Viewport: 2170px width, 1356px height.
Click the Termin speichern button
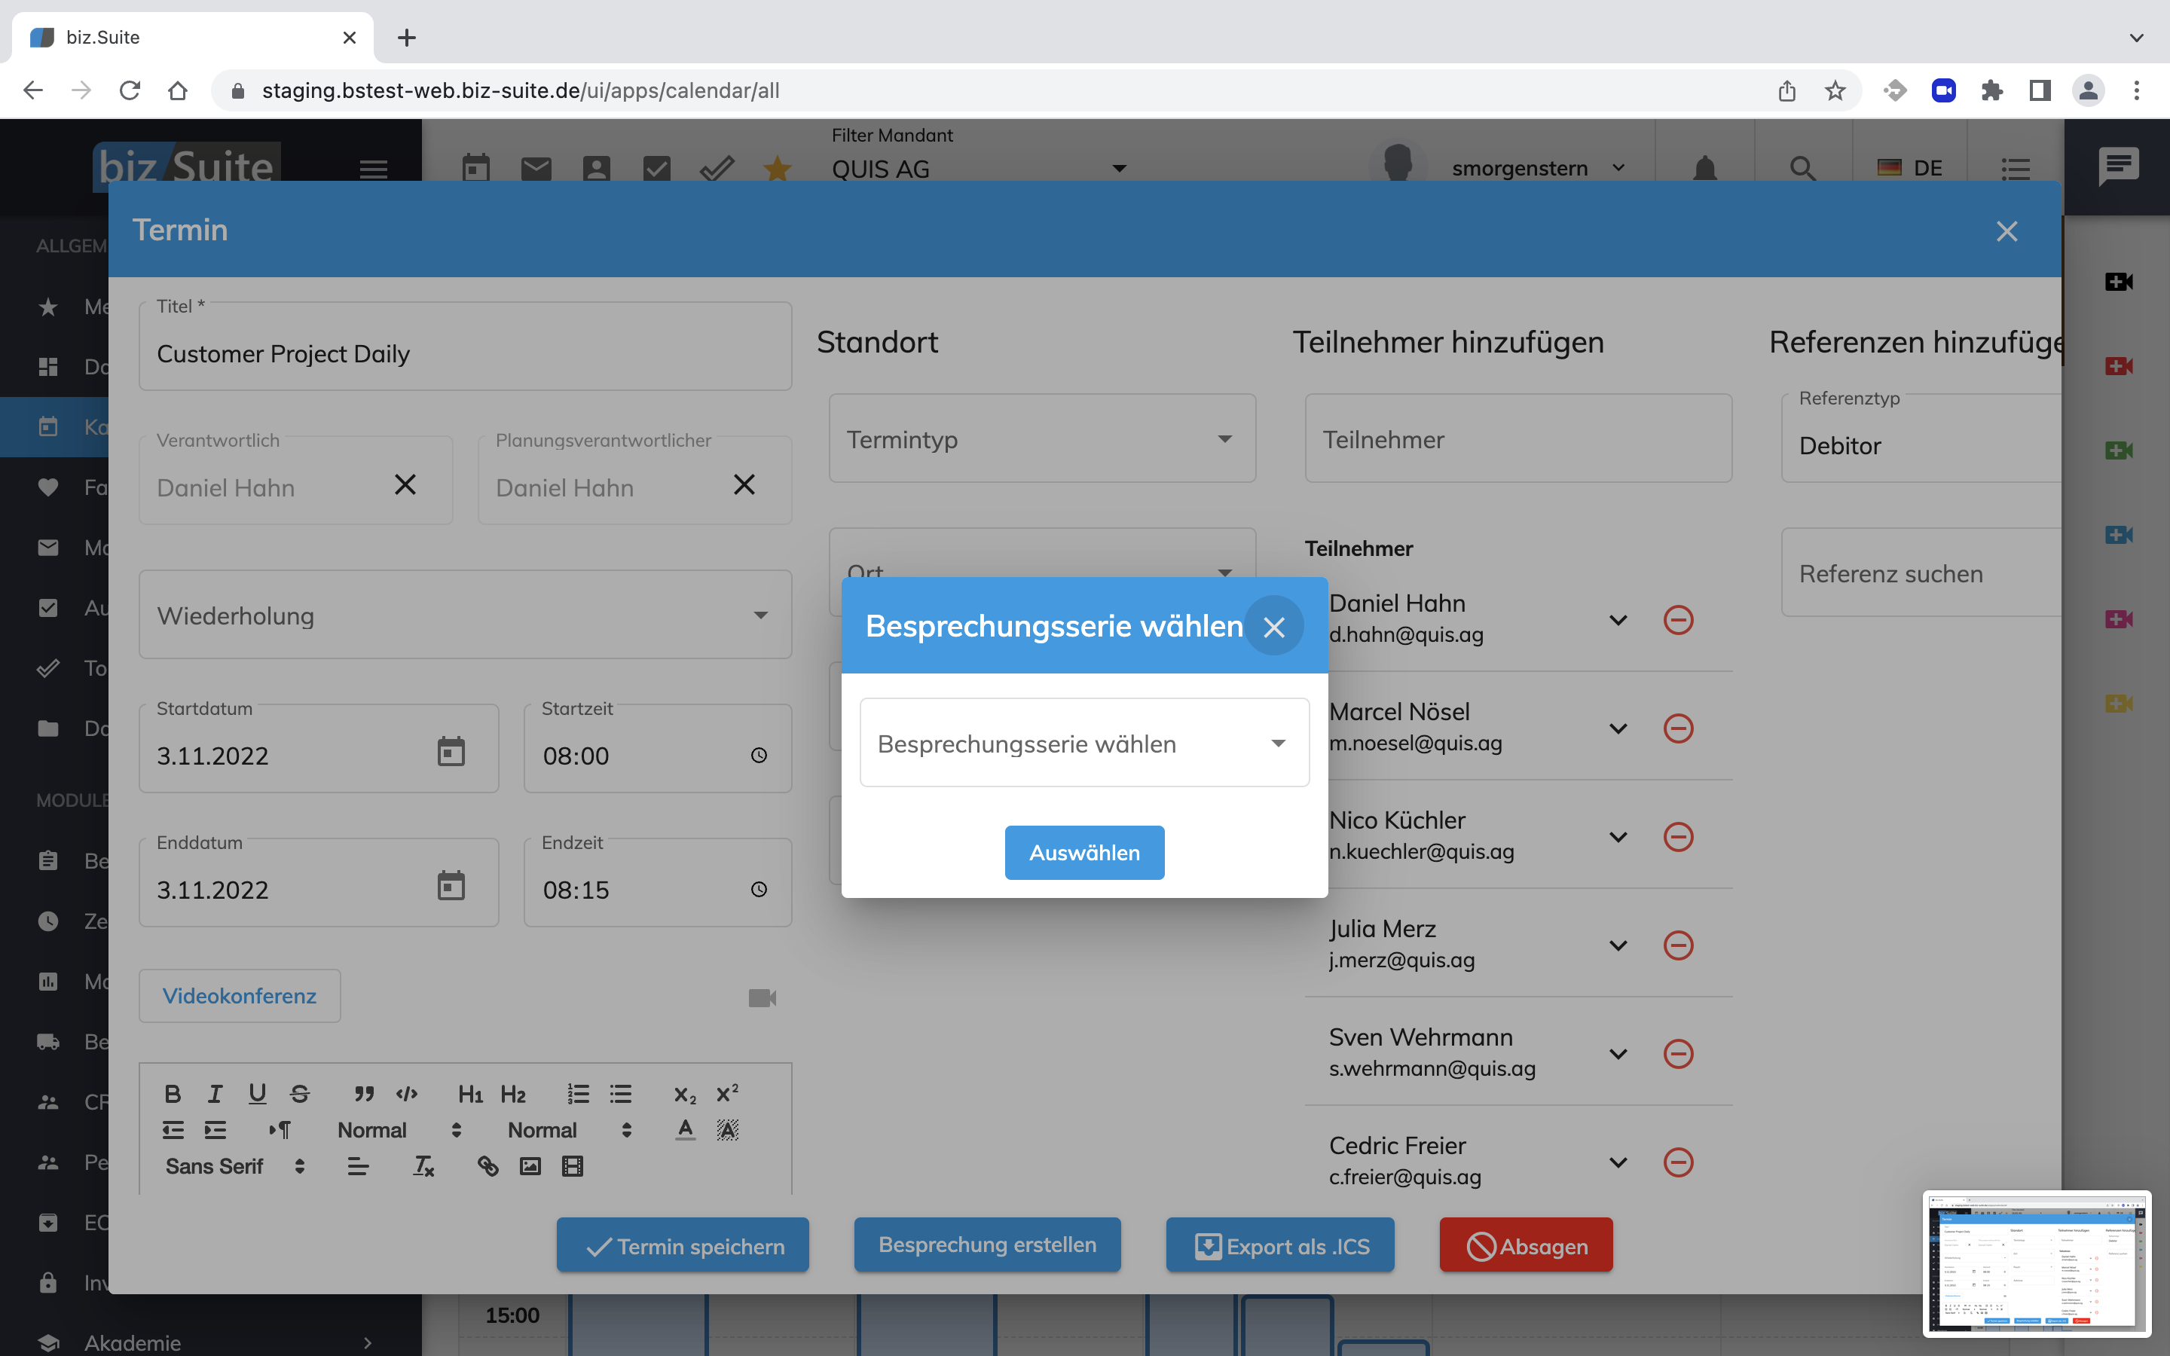point(683,1245)
